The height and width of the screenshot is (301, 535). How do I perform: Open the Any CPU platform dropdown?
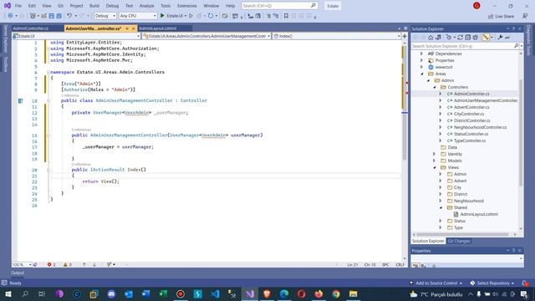[138, 16]
